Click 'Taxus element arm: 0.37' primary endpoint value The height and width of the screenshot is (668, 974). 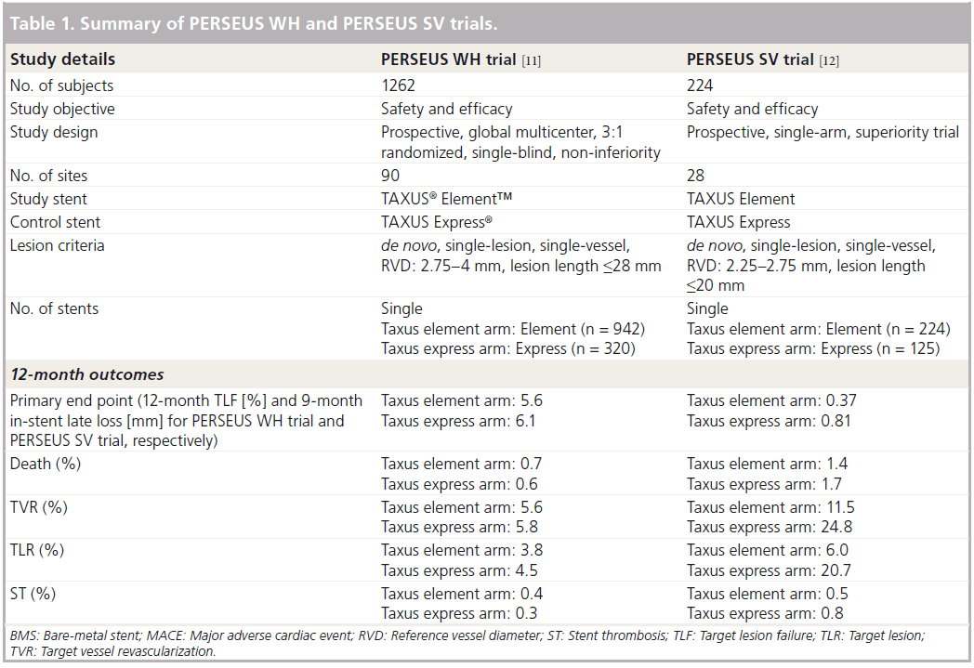(771, 401)
